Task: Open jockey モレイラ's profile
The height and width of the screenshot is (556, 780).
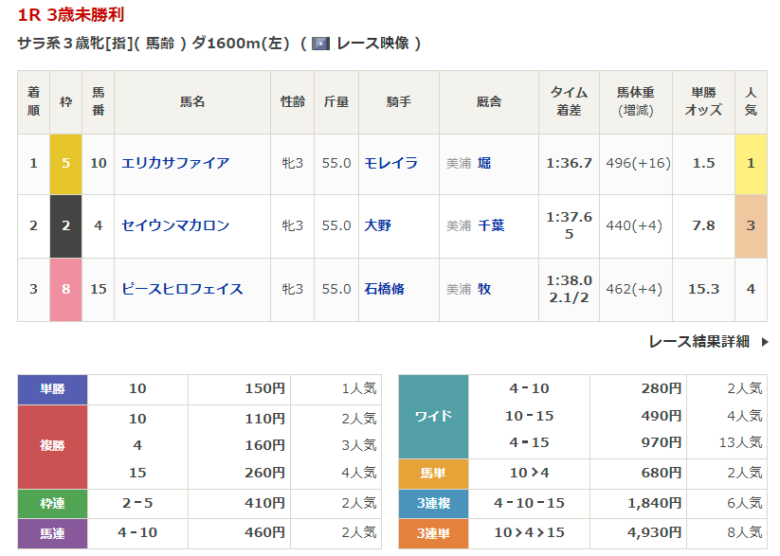Action: coord(390,163)
